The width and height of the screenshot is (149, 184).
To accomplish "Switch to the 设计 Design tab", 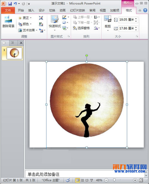I will [x=42, y=10].
